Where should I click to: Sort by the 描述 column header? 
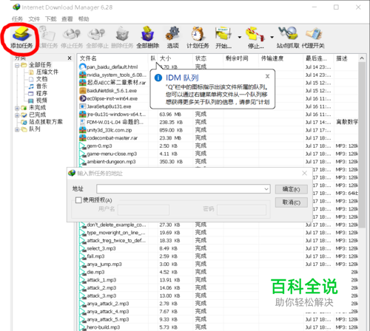[346, 58]
